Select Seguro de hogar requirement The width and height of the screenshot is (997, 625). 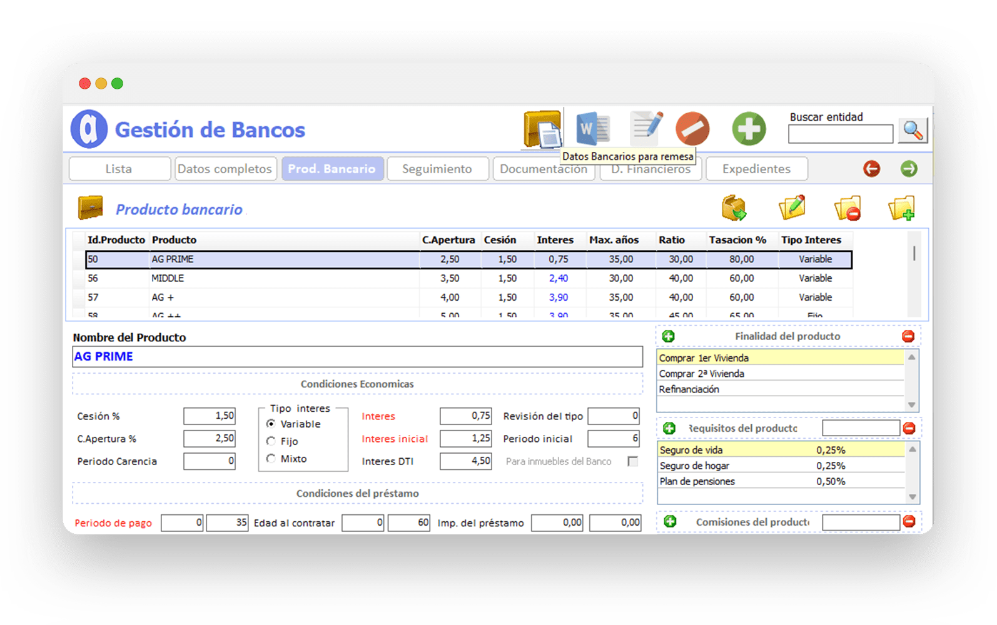(781, 466)
